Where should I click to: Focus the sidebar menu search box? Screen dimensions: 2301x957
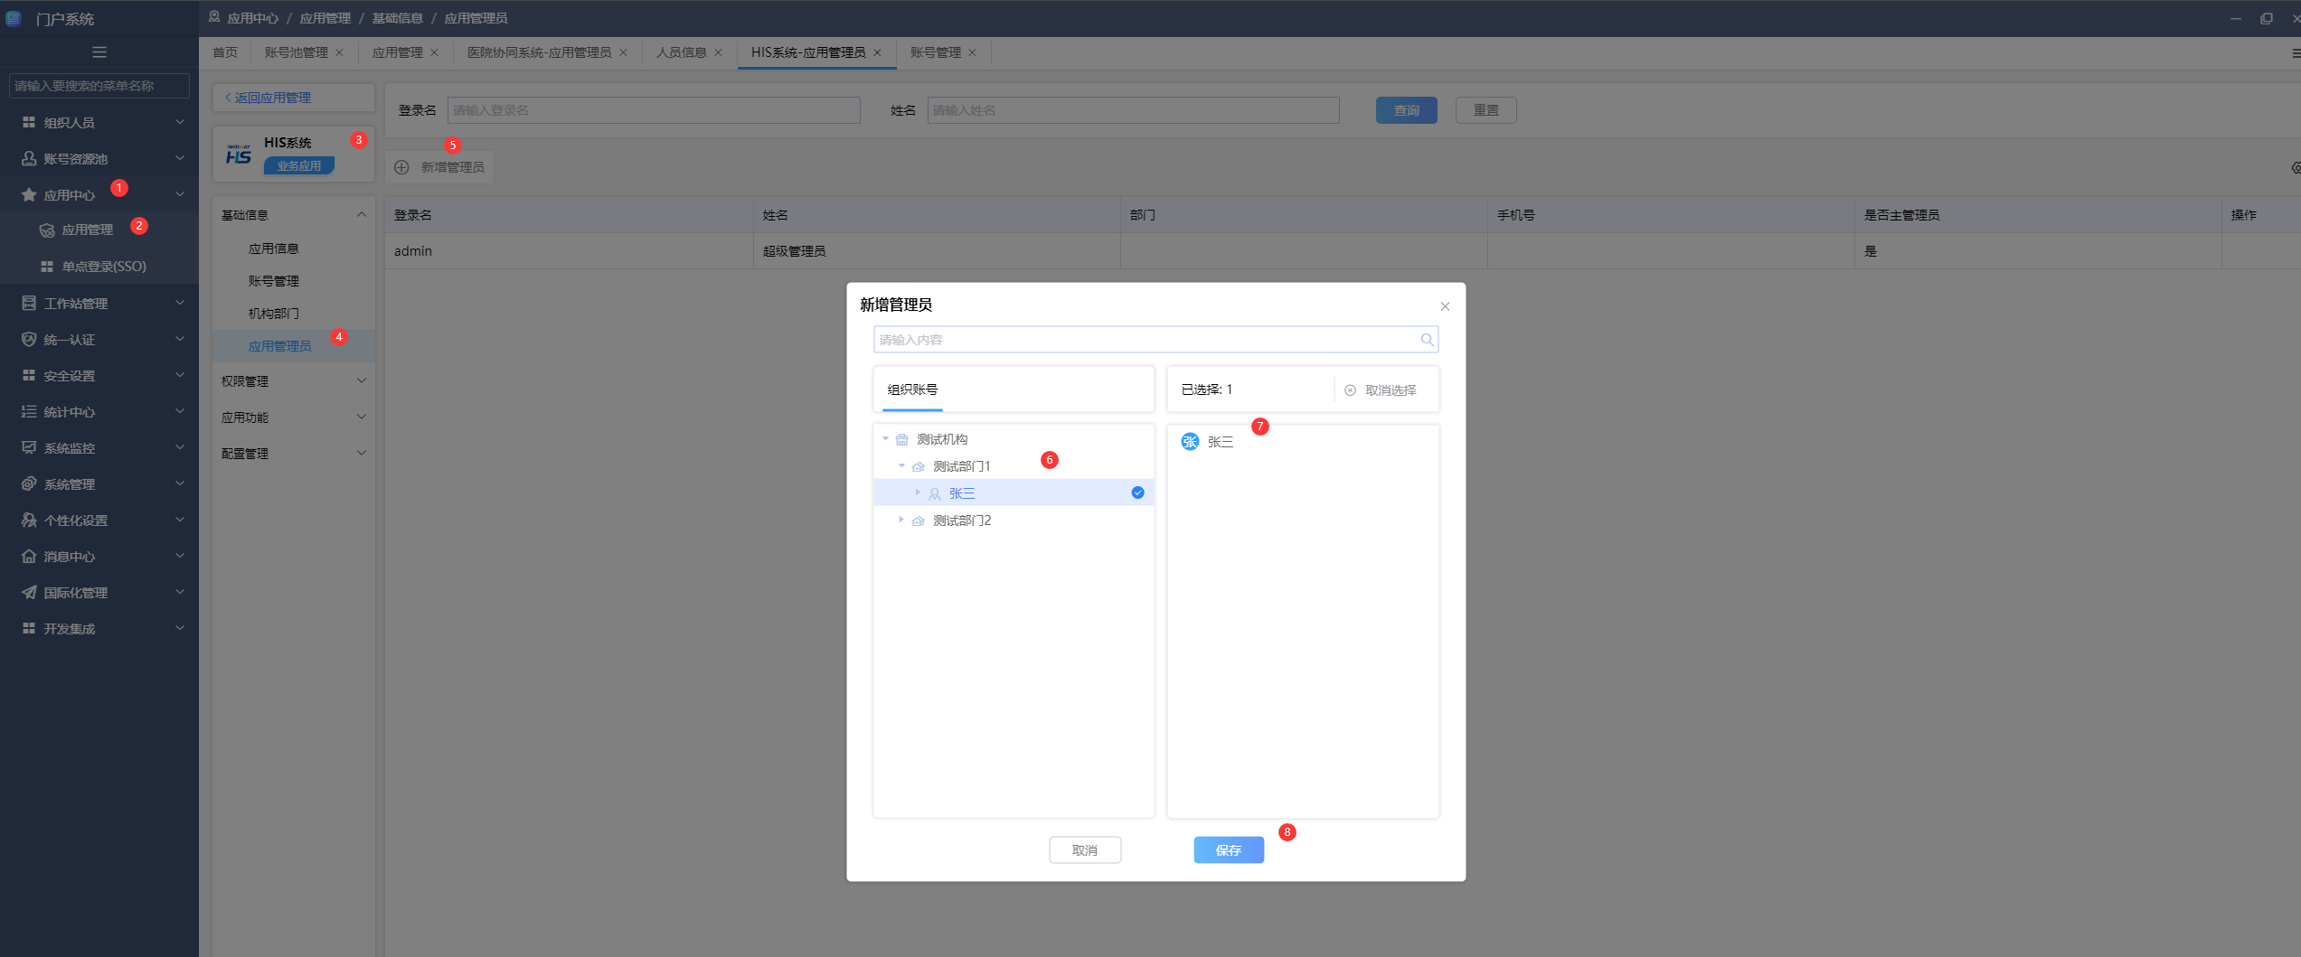(99, 86)
